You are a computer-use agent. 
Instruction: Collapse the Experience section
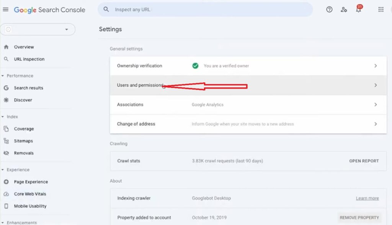click(x=3, y=170)
